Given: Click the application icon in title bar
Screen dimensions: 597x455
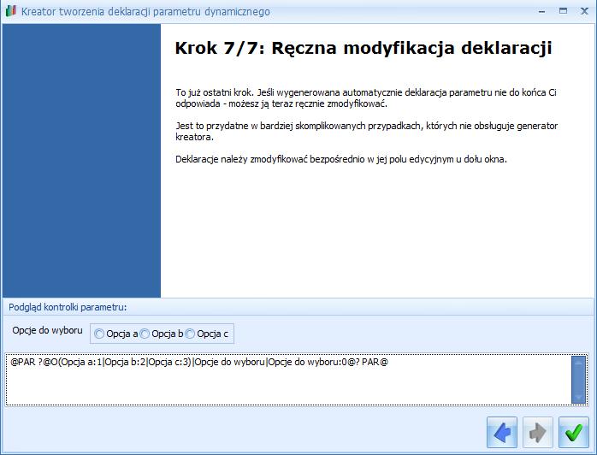Looking at the screenshot, I should click(x=11, y=11).
